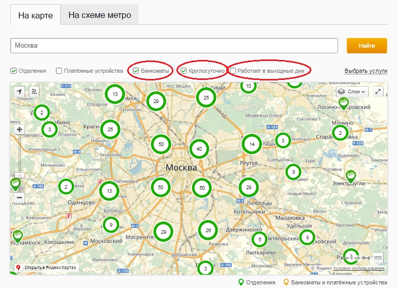Image resolution: width=398 pixels, height=288 pixels.
Task: Open the 'На схеме метро' tab
Action: [x=99, y=15]
